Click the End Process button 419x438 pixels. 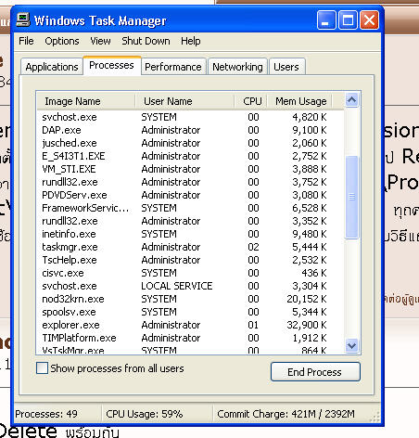[x=315, y=372]
